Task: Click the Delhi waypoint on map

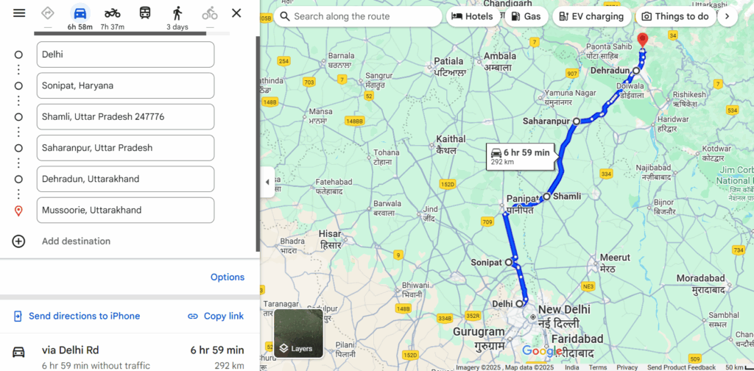Action: pos(519,304)
